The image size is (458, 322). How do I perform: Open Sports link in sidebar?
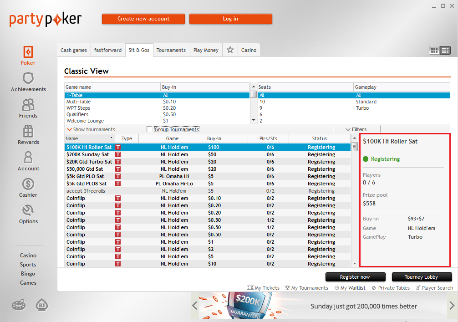[28, 265]
